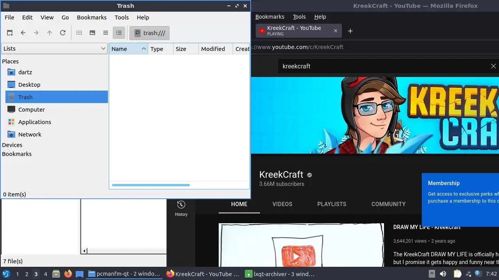499x280 pixels.
Task: Open the View menu in file manager
Action: 47,17
